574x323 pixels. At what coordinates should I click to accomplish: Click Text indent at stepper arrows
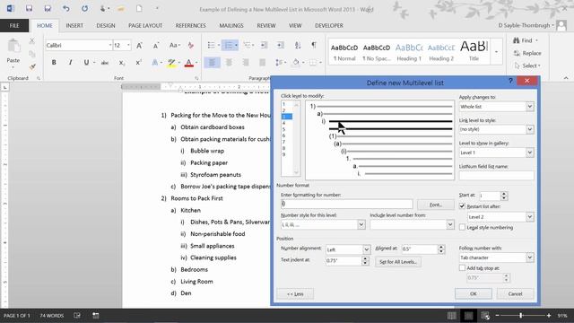pyautogui.click(x=365, y=261)
